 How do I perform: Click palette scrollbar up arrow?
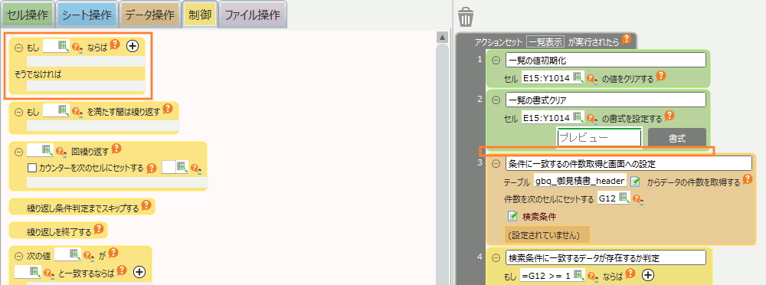(442, 38)
